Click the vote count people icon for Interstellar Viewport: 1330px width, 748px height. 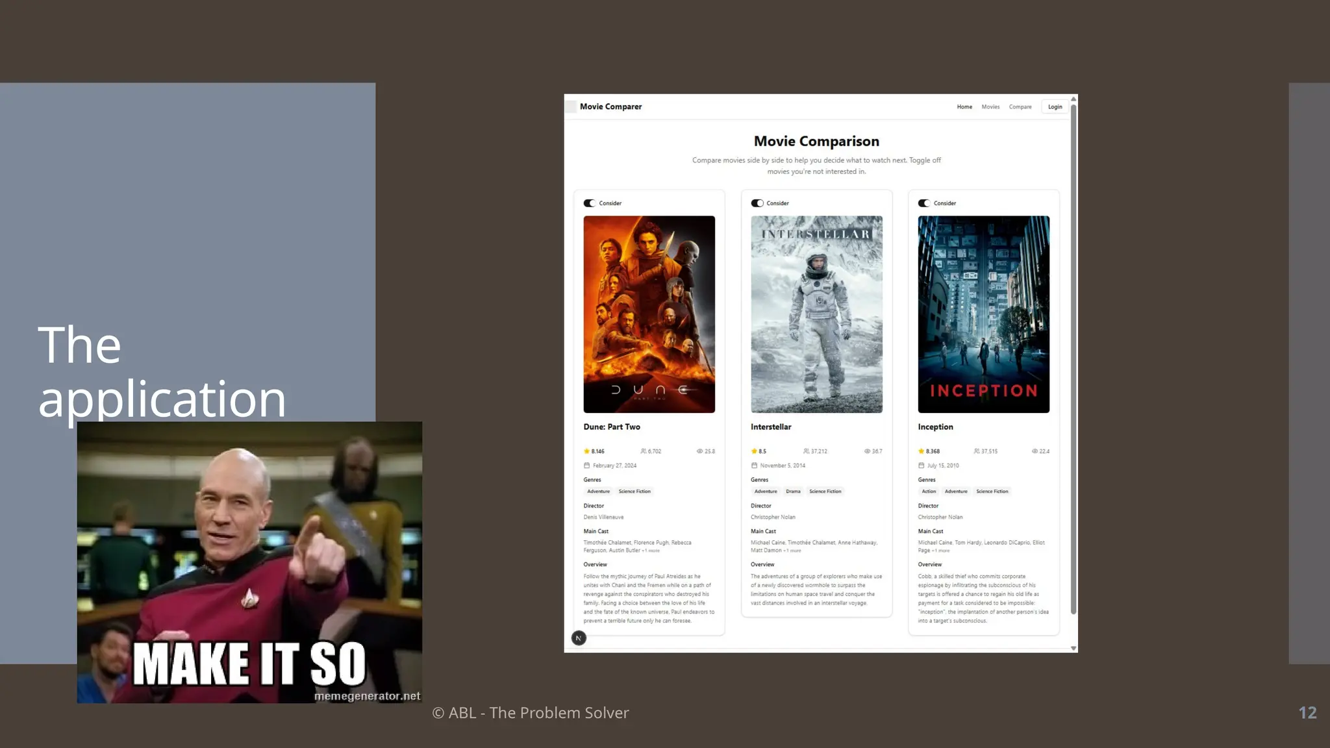806,451
